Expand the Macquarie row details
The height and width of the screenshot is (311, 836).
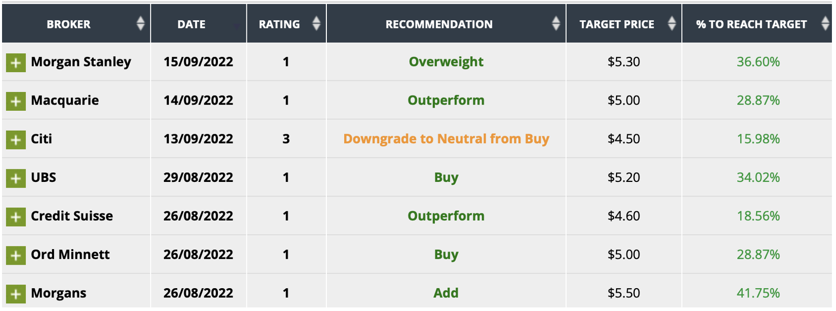pyautogui.click(x=16, y=101)
